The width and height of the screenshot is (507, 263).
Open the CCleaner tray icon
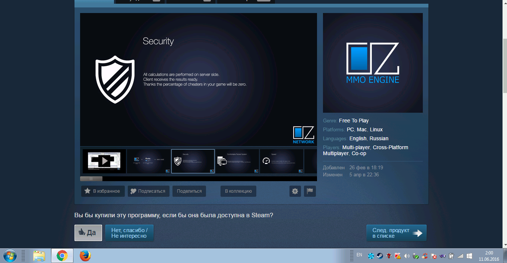pyautogui.click(x=425, y=256)
